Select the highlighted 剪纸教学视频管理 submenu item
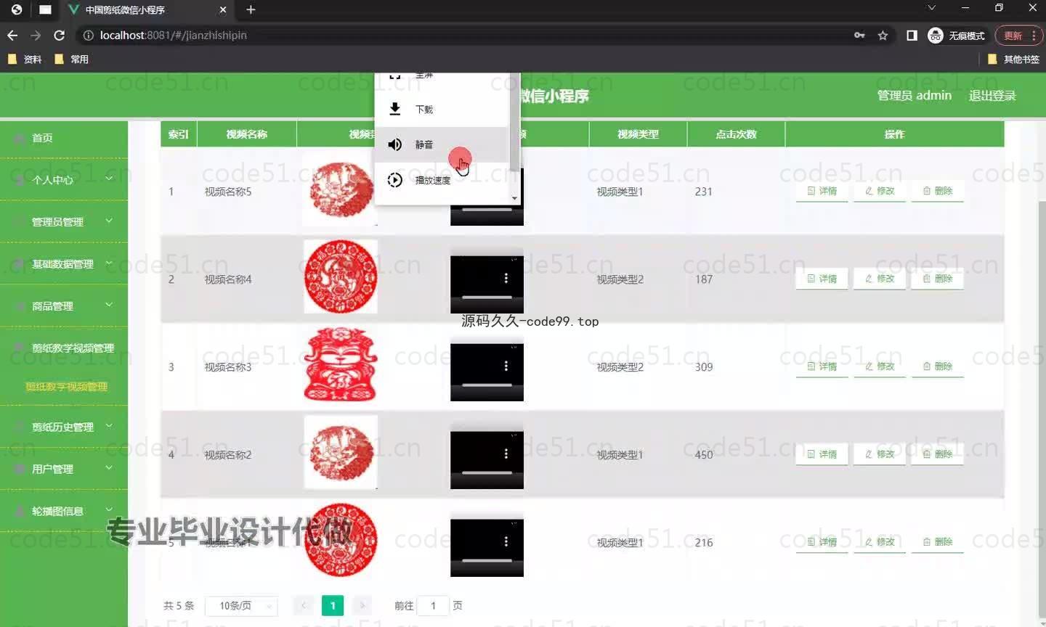The width and height of the screenshot is (1046, 627). [66, 387]
